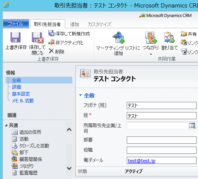Screen dimensions: 198x179
Task: Collapse the 全般 section triangle
Action: pos(80,95)
